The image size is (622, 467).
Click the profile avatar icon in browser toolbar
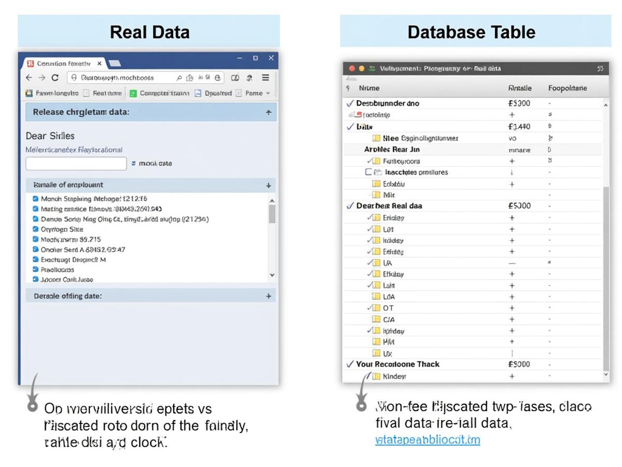tap(249, 77)
